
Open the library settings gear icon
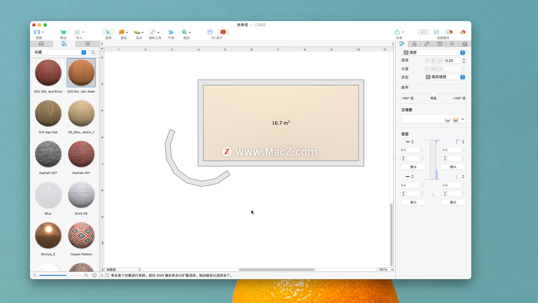(x=94, y=275)
